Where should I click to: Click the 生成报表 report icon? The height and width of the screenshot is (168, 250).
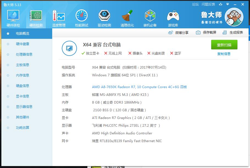pos(224,32)
